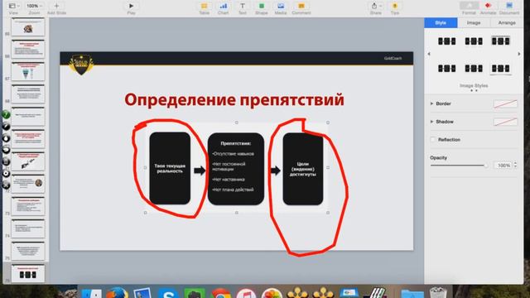Select slide 72 with portrait photo
530x298 pixels.
tap(28, 184)
